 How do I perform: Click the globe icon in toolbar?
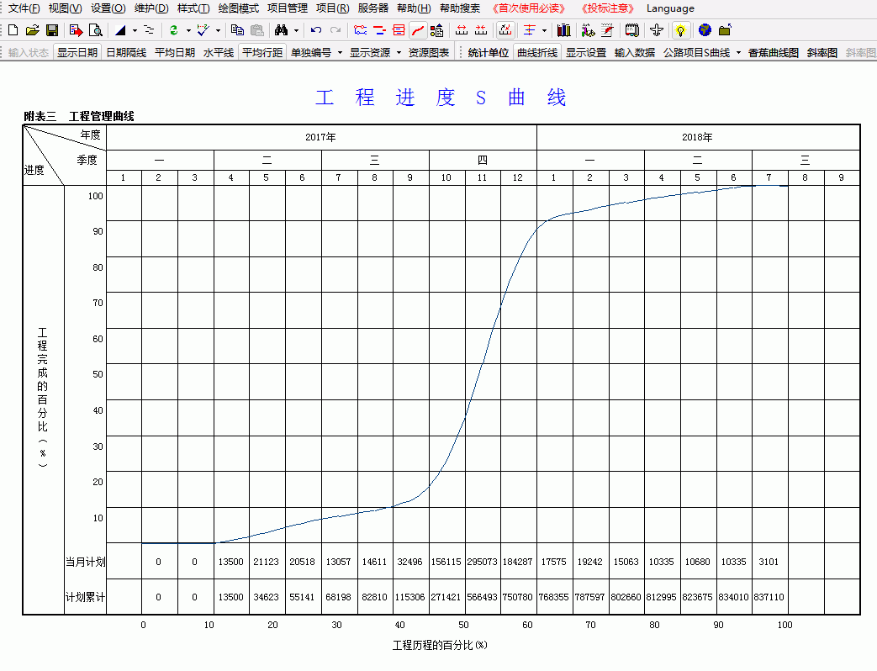coord(705,30)
